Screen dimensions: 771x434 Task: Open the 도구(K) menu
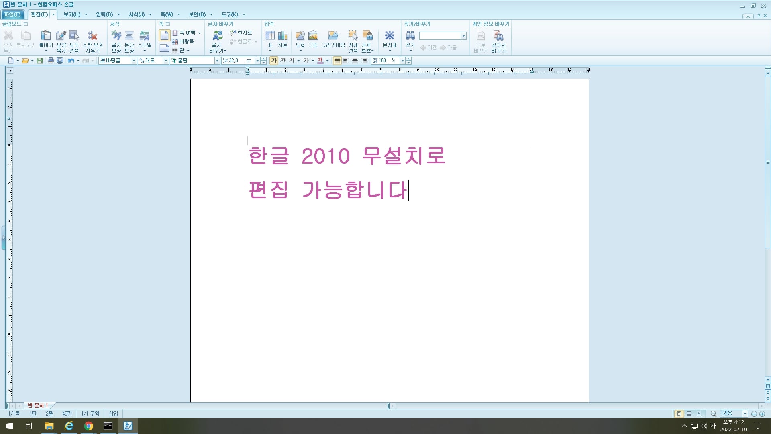click(230, 14)
